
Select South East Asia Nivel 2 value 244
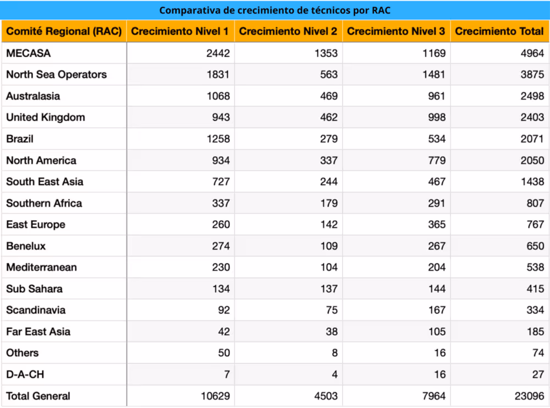tap(329, 182)
